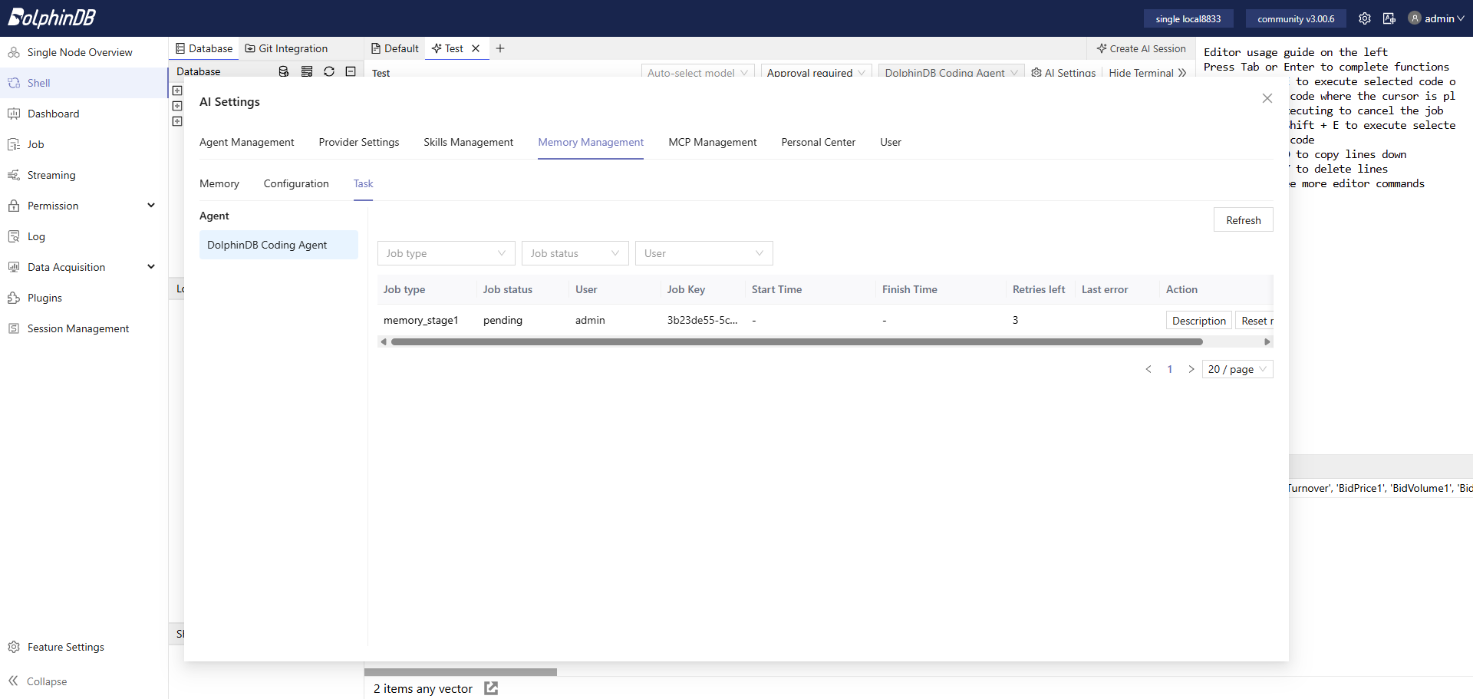1473x699 pixels.
Task: Expand the Permission sidebar menu
Action: [x=151, y=206]
